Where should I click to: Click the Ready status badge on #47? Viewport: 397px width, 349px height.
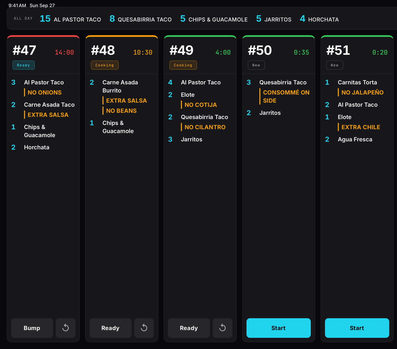24,65
